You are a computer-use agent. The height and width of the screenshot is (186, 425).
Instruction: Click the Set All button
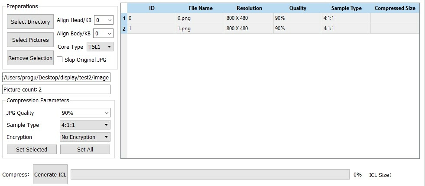[x=85, y=149]
